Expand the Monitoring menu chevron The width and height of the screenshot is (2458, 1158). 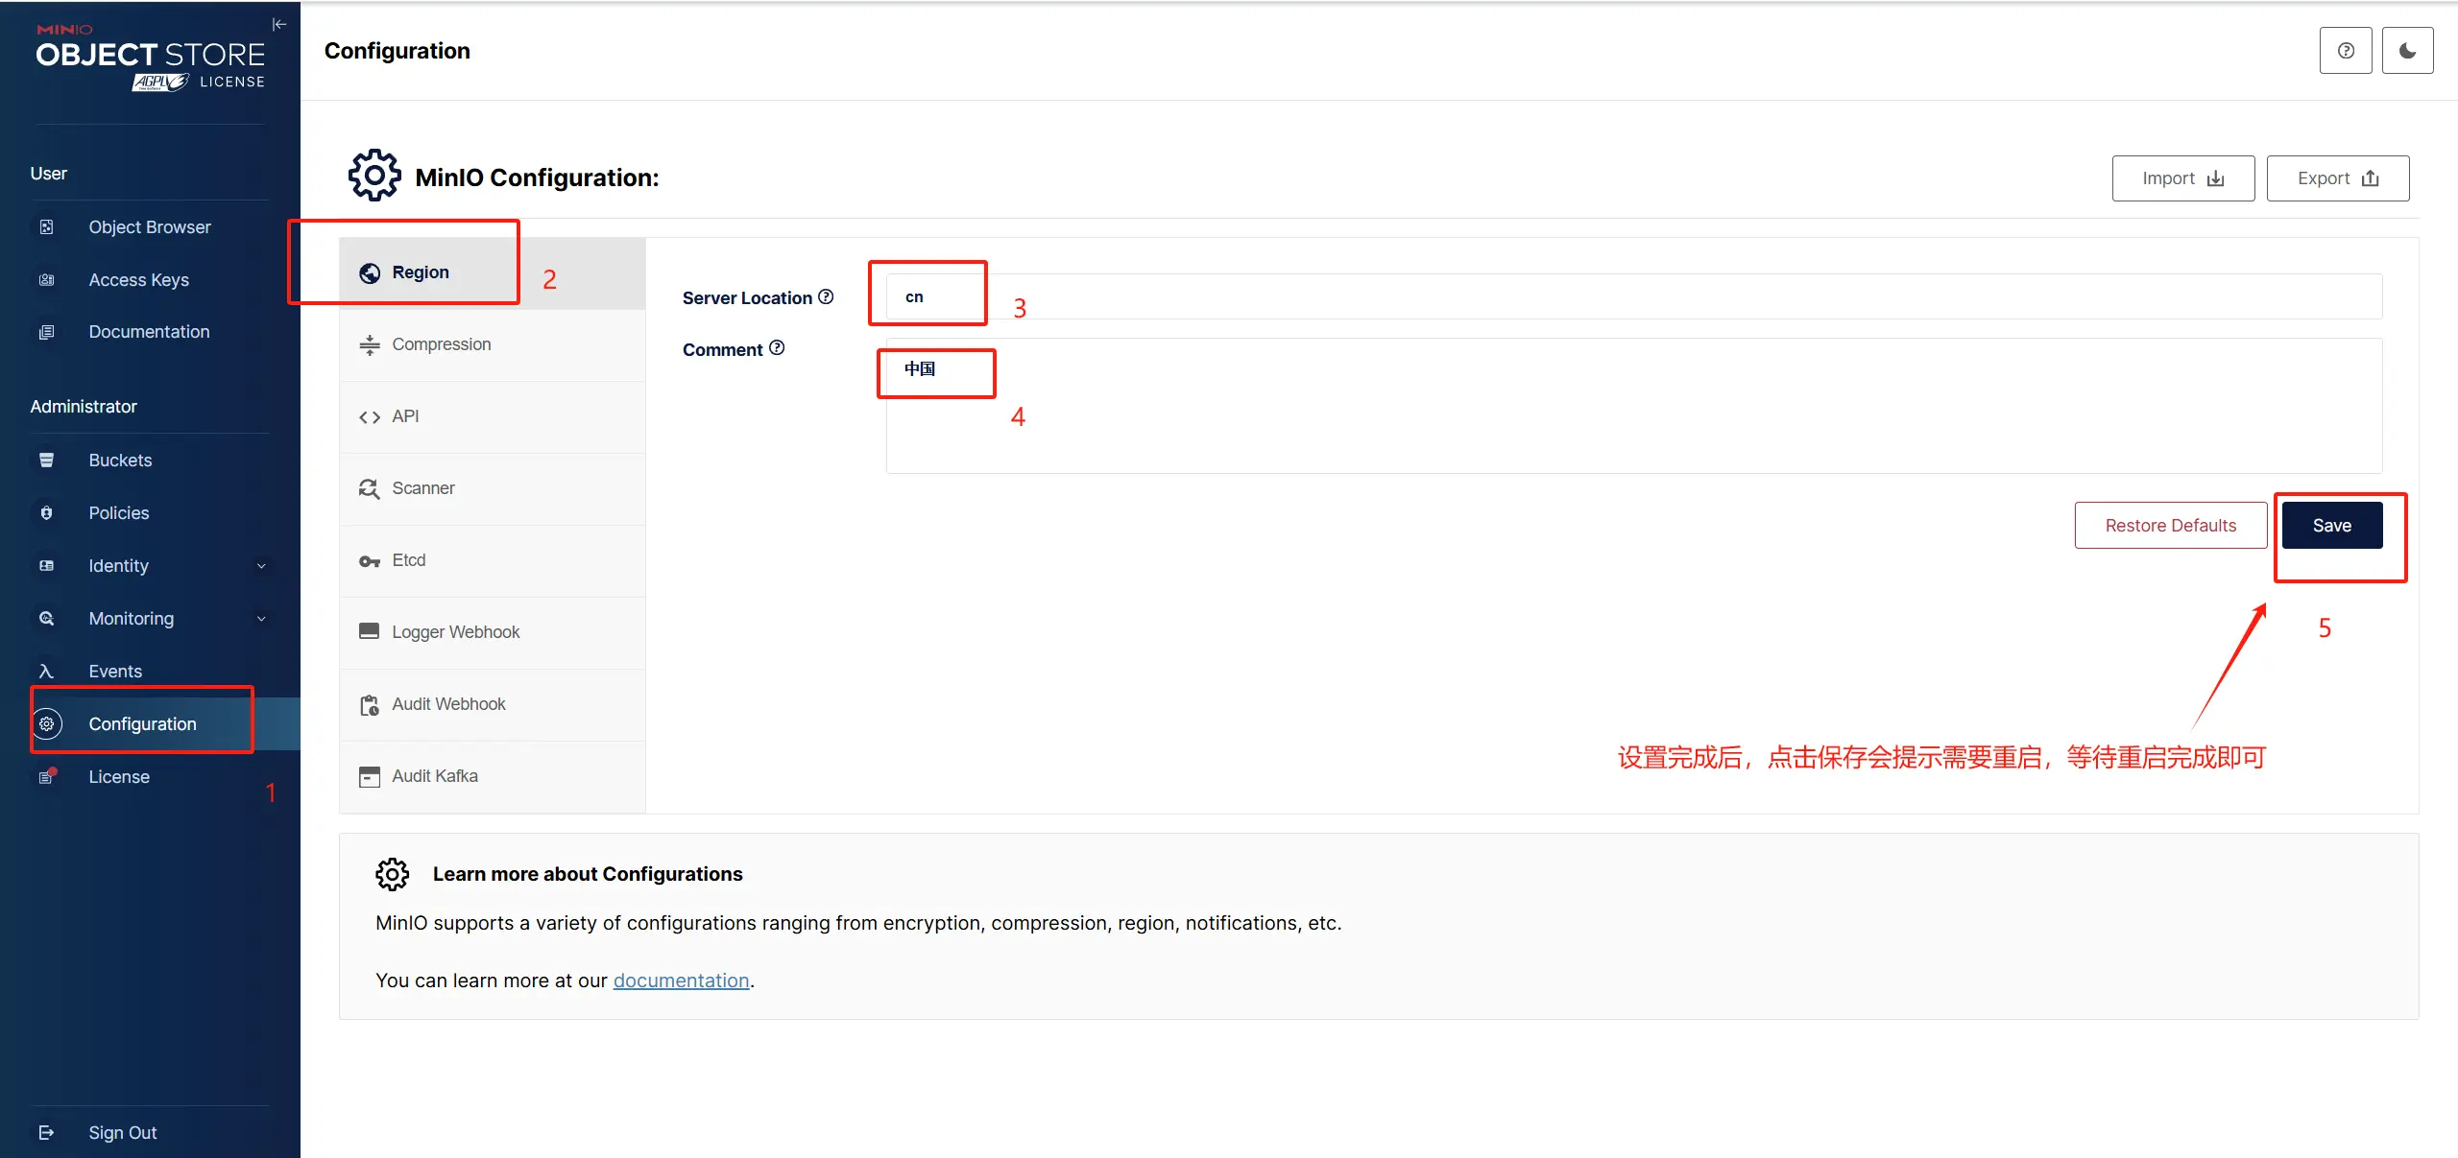pos(261,619)
